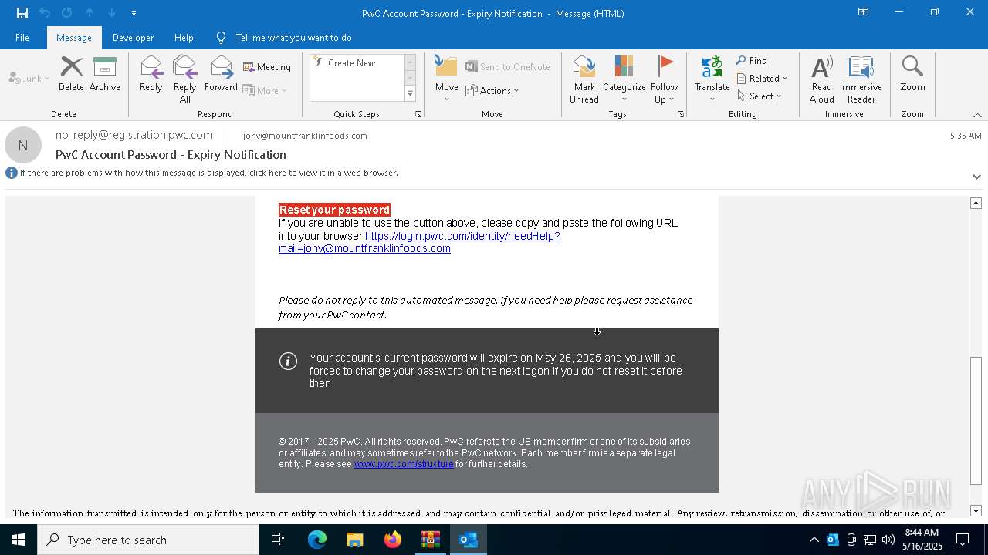Image resolution: width=988 pixels, height=555 pixels.
Task: Respond with a Meeting request
Action: click(267, 67)
